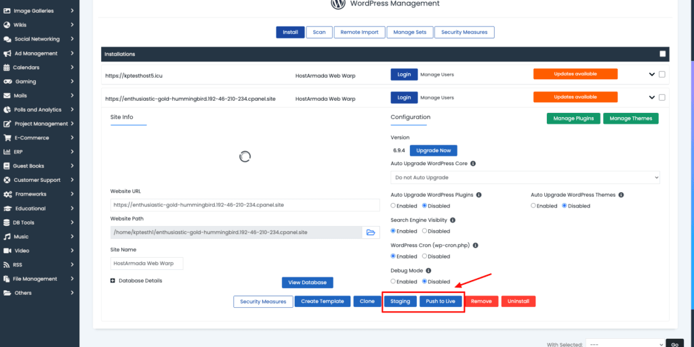Click the Gaming controller icon
The image size is (694, 347).
tap(7, 81)
